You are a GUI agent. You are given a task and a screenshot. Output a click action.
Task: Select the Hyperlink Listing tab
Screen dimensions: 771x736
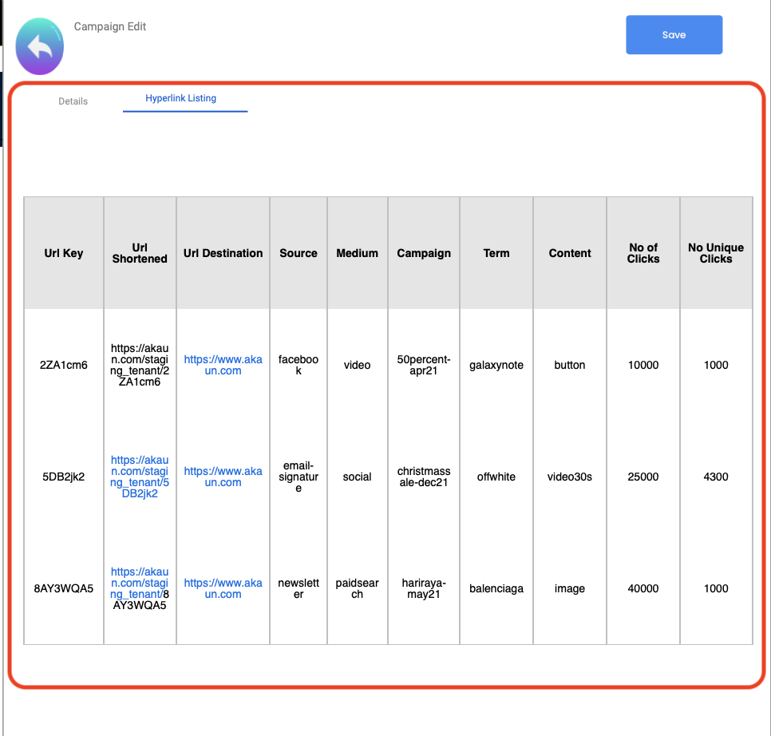pyautogui.click(x=180, y=98)
